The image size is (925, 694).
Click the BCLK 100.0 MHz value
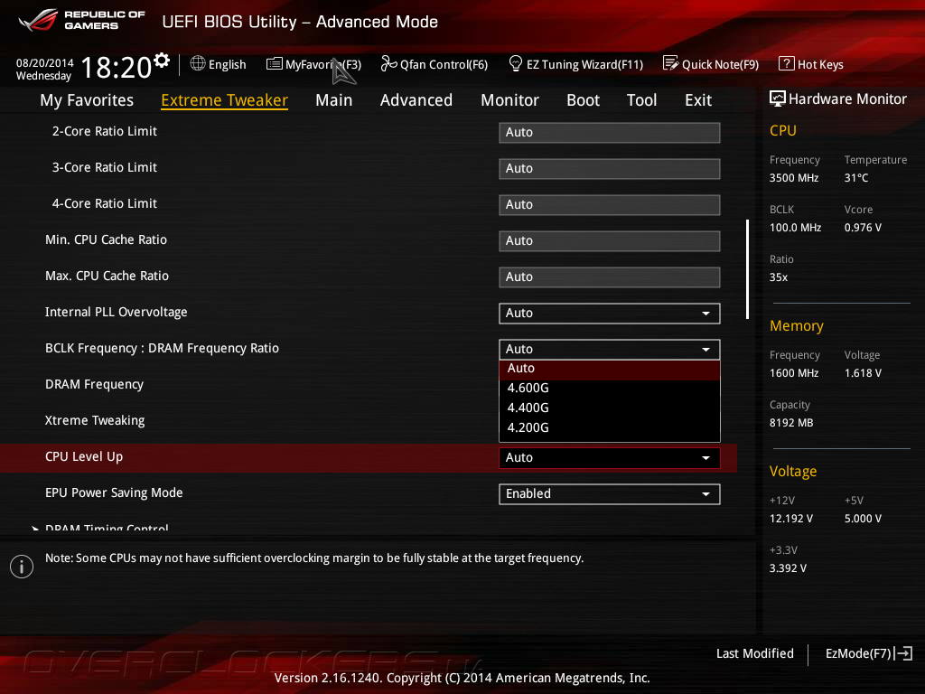pos(795,227)
